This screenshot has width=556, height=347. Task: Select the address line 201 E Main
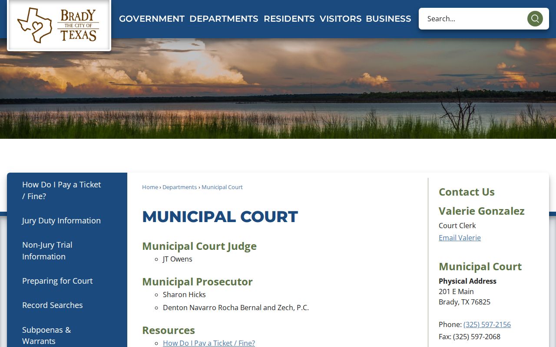[x=456, y=291]
